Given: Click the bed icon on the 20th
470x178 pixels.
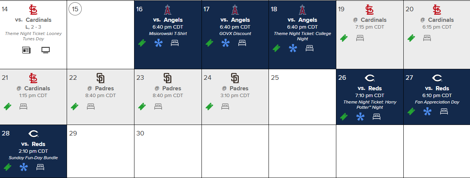Looking at the screenshot, I should click(x=427, y=38).
